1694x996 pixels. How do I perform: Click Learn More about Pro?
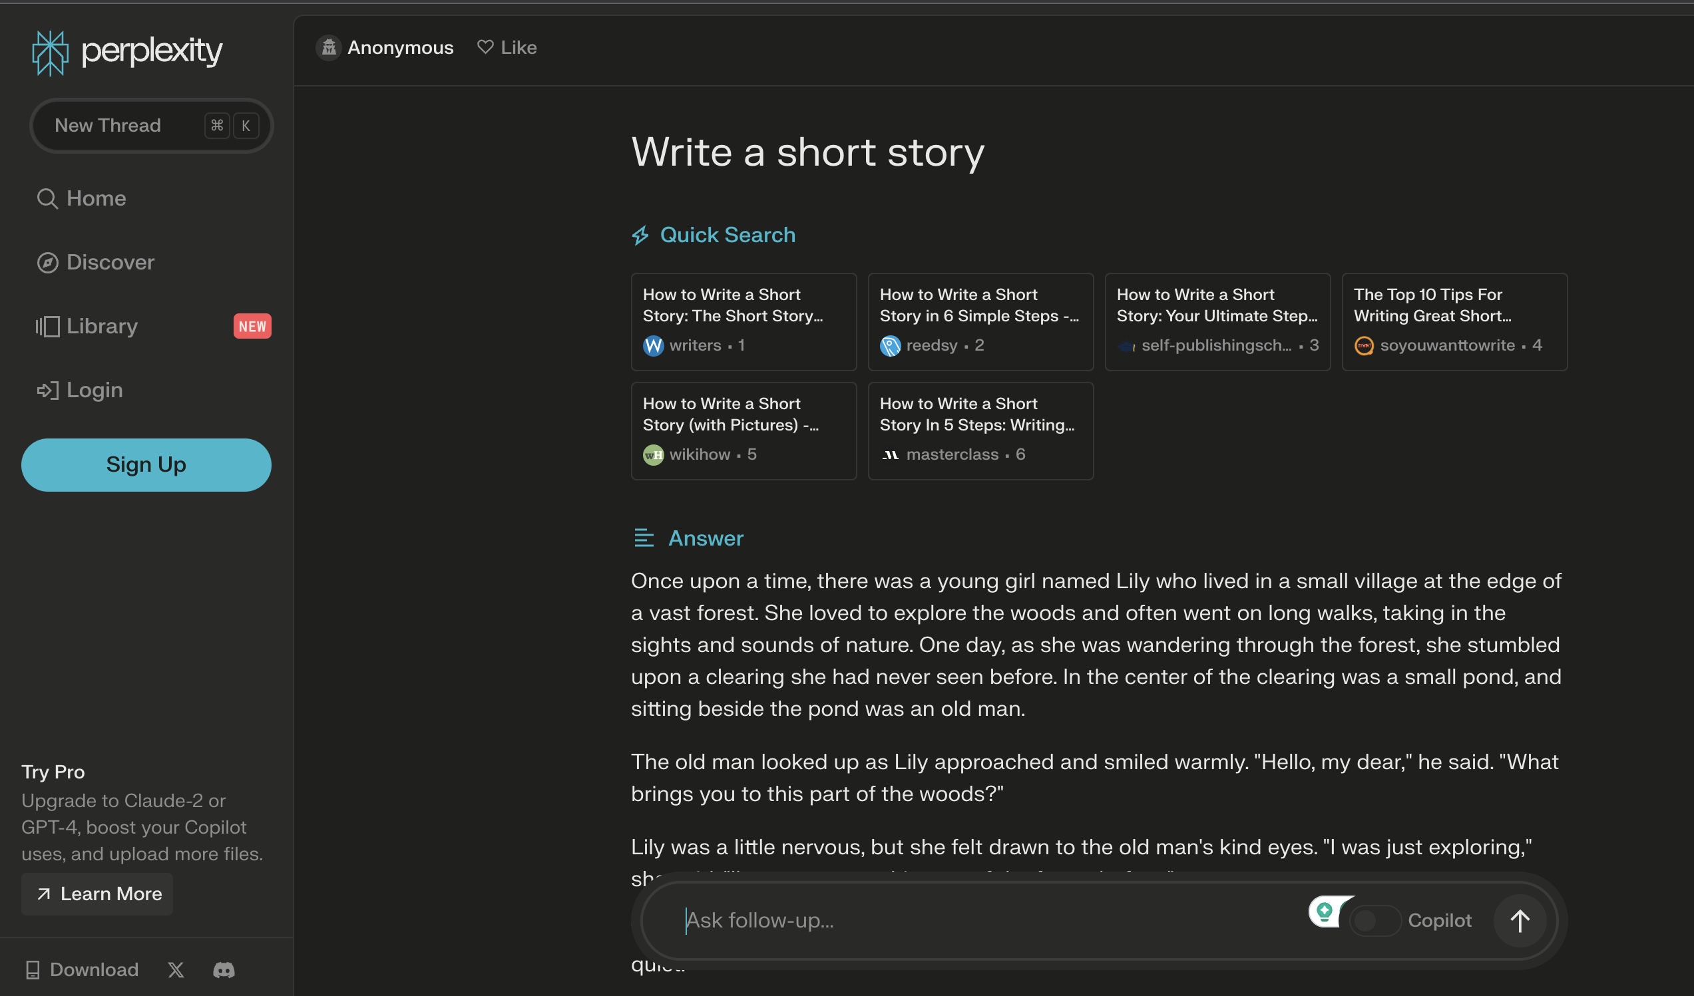point(97,893)
